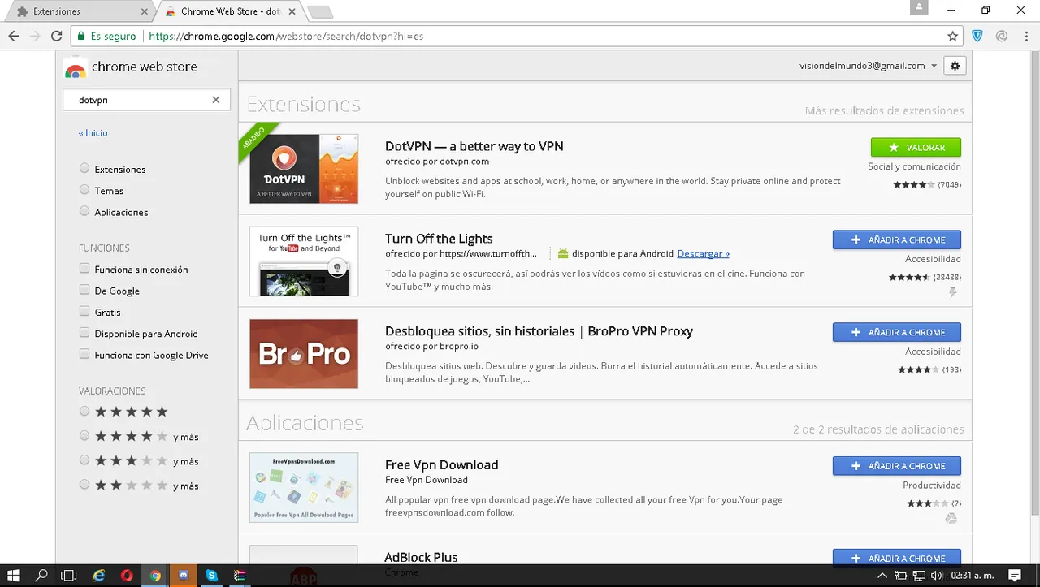Select the Temas radio filter

[84, 190]
